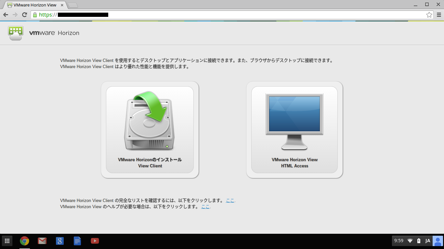Open Google Docs from the shelf
Viewport: 444px width, 249px height.
[77, 241]
